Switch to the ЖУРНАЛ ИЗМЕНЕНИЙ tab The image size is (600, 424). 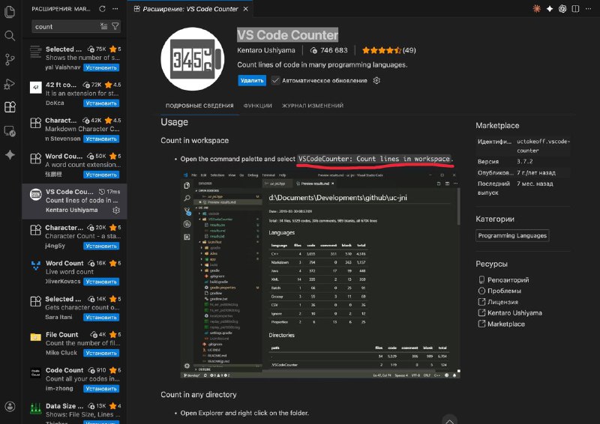(x=313, y=106)
